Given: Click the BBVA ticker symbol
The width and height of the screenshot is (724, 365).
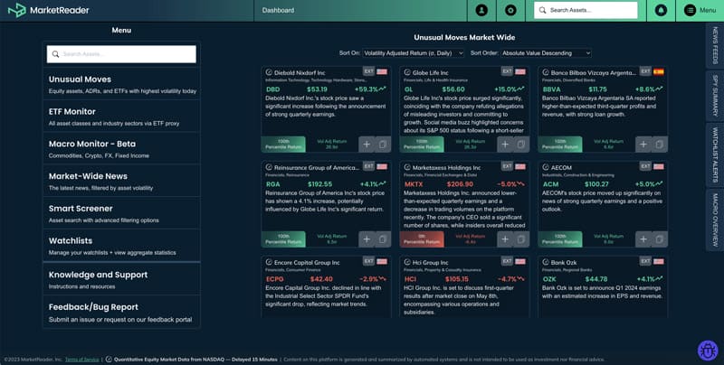Looking at the screenshot, I should coord(552,89).
